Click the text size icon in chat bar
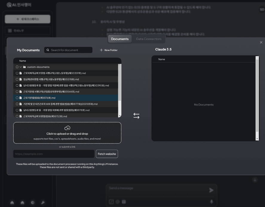Image resolution: width=265 pixels, height=207 pixels. 124,202
